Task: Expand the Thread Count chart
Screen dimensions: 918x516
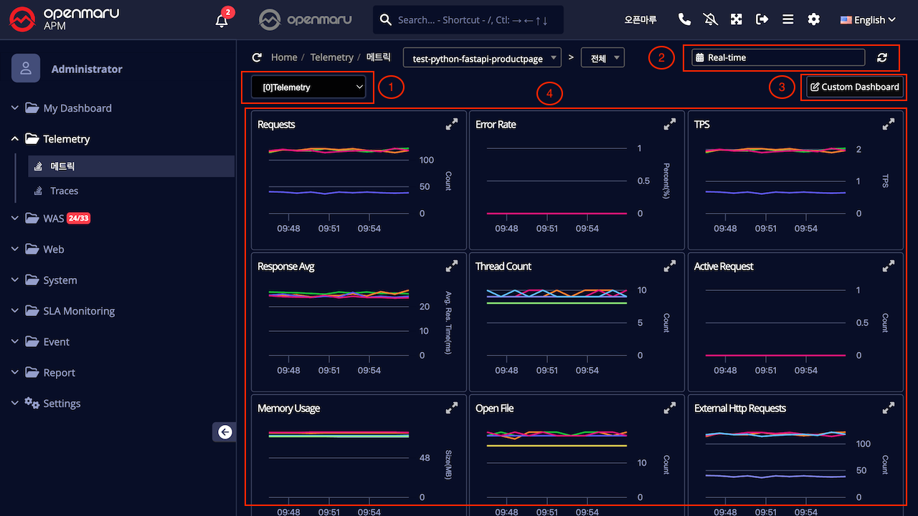Action: pyautogui.click(x=669, y=267)
